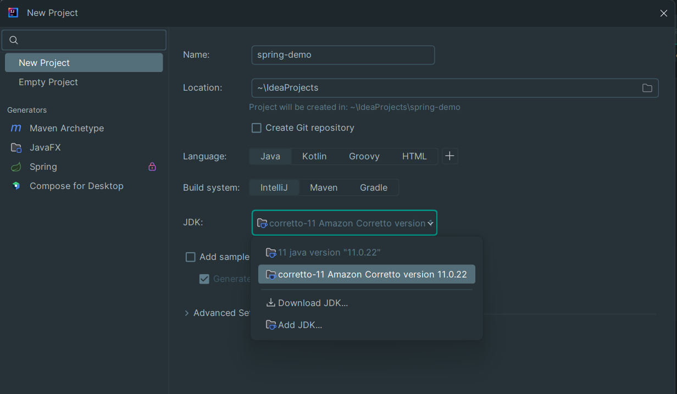Click the download icon beside Download JDK
Image resolution: width=677 pixels, height=394 pixels.
pyautogui.click(x=270, y=303)
